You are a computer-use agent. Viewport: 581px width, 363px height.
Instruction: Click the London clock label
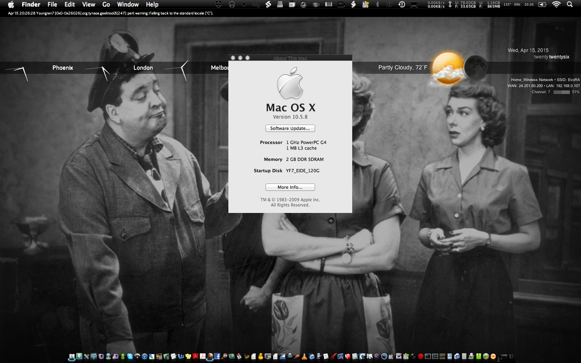click(143, 68)
